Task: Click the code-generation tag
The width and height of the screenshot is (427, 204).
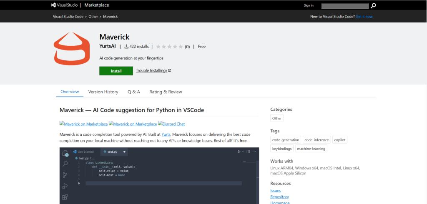Action: pos(285,140)
